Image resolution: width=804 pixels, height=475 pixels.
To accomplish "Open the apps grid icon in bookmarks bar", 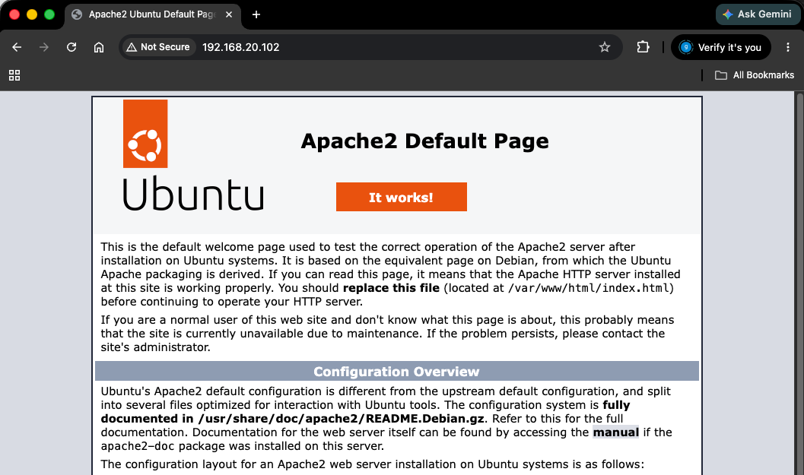I will tap(14, 75).
